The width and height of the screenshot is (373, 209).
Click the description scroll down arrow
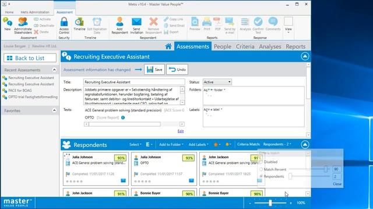pyautogui.click(x=182, y=102)
